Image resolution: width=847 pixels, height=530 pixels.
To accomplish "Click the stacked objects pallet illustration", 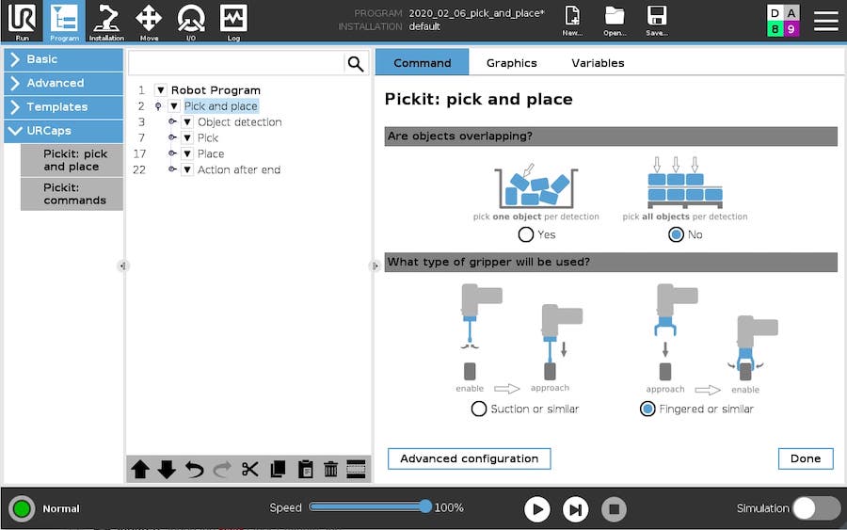I will coord(685,183).
